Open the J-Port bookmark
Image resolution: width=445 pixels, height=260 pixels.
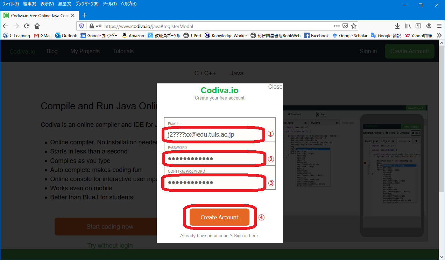click(x=192, y=35)
